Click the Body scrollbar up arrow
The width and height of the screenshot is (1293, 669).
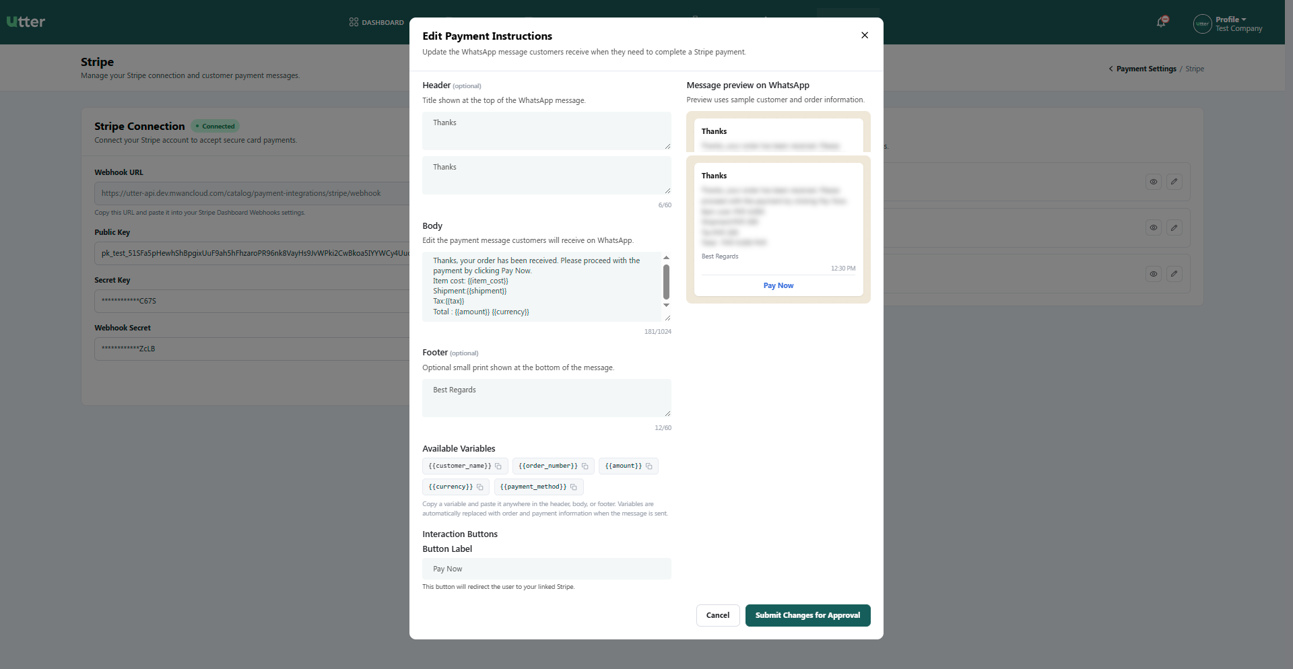(666, 258)
